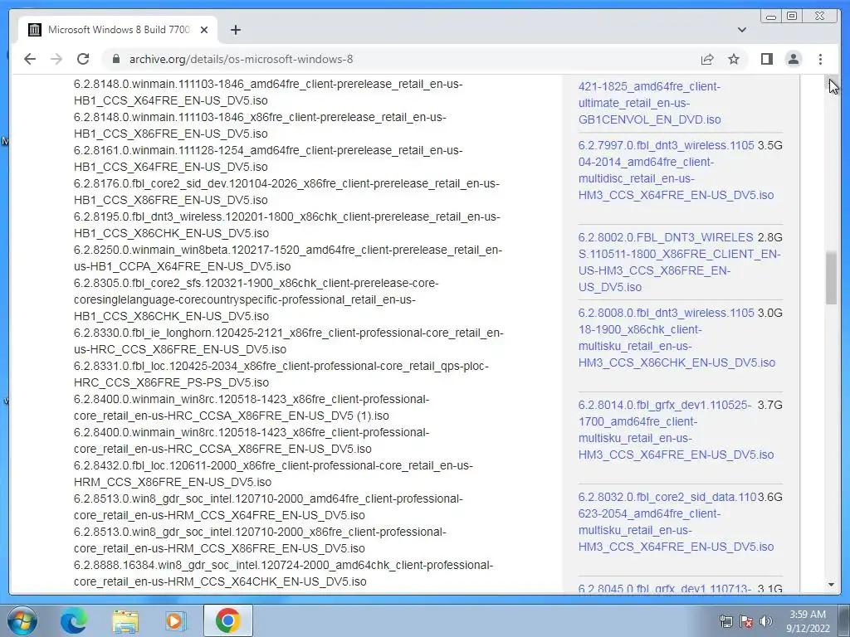The image size is (850, 637).
Task: Click the browser back arrow
Action: pos(30,59)
